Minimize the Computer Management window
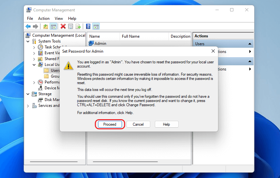 tap(217, 10)
